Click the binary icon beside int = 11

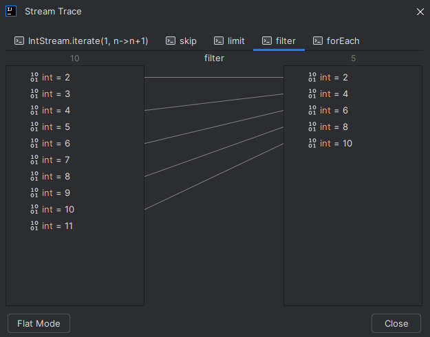pyautogui.click(x=34, y=226)
